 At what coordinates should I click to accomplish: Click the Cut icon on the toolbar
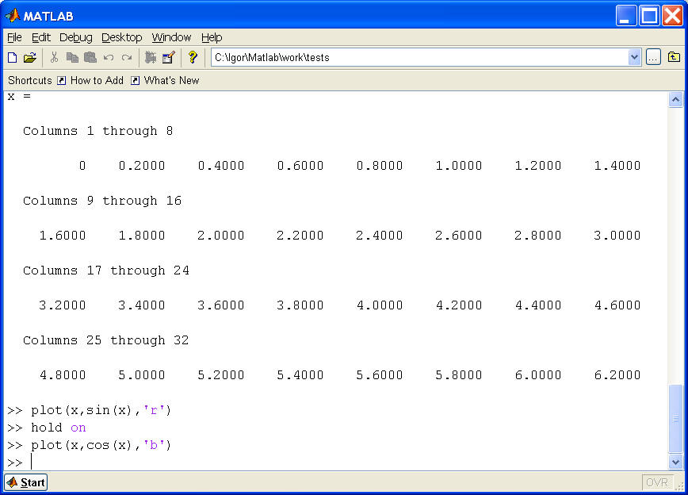(54, 57)
